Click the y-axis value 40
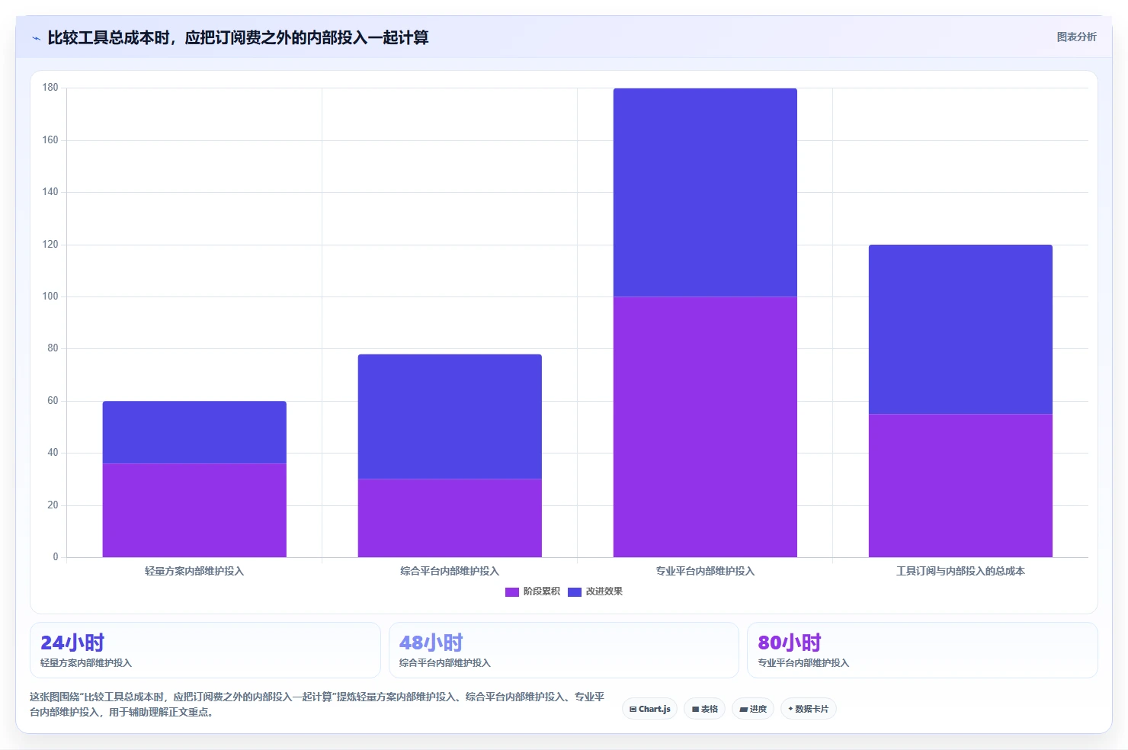Viewport: 1128px width, 750px height. [53, 453]
